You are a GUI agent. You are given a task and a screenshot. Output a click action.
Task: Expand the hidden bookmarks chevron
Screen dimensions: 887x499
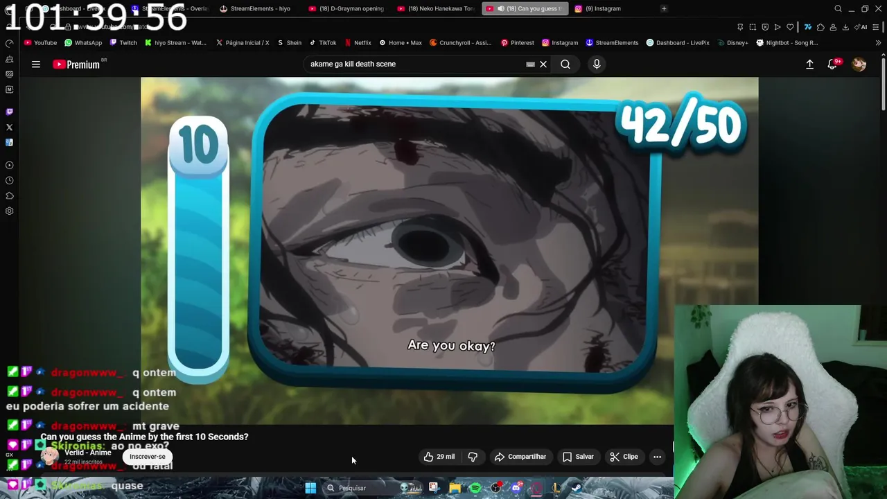tap(878, 42)
